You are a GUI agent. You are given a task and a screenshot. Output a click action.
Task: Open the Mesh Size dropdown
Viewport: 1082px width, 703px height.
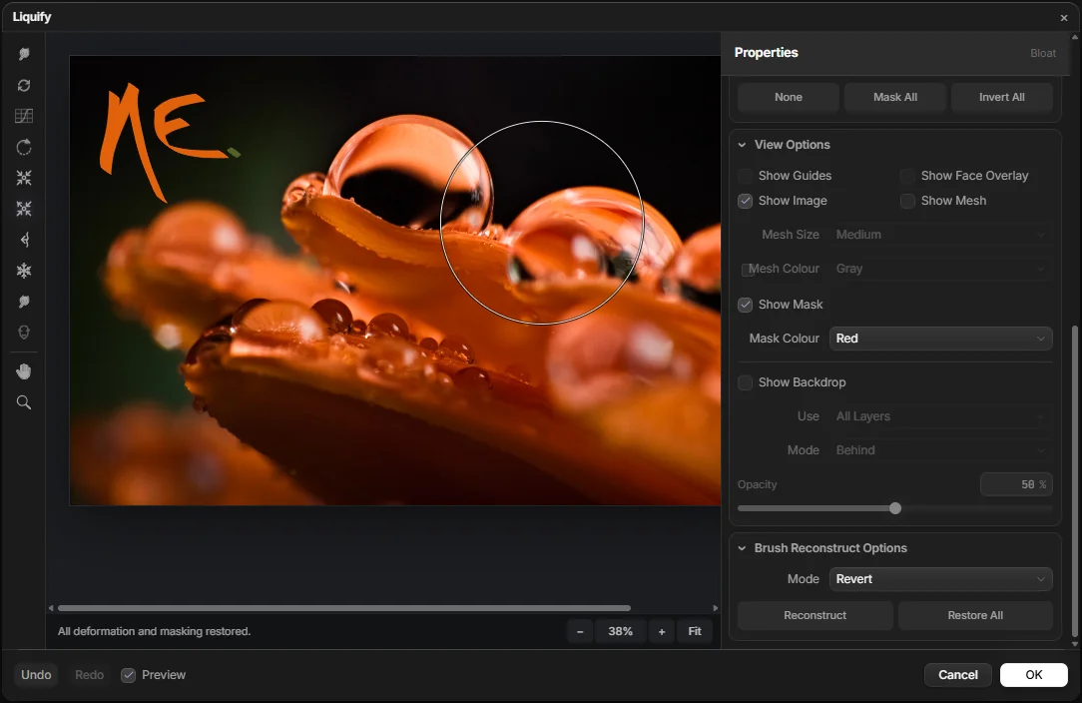940,235
